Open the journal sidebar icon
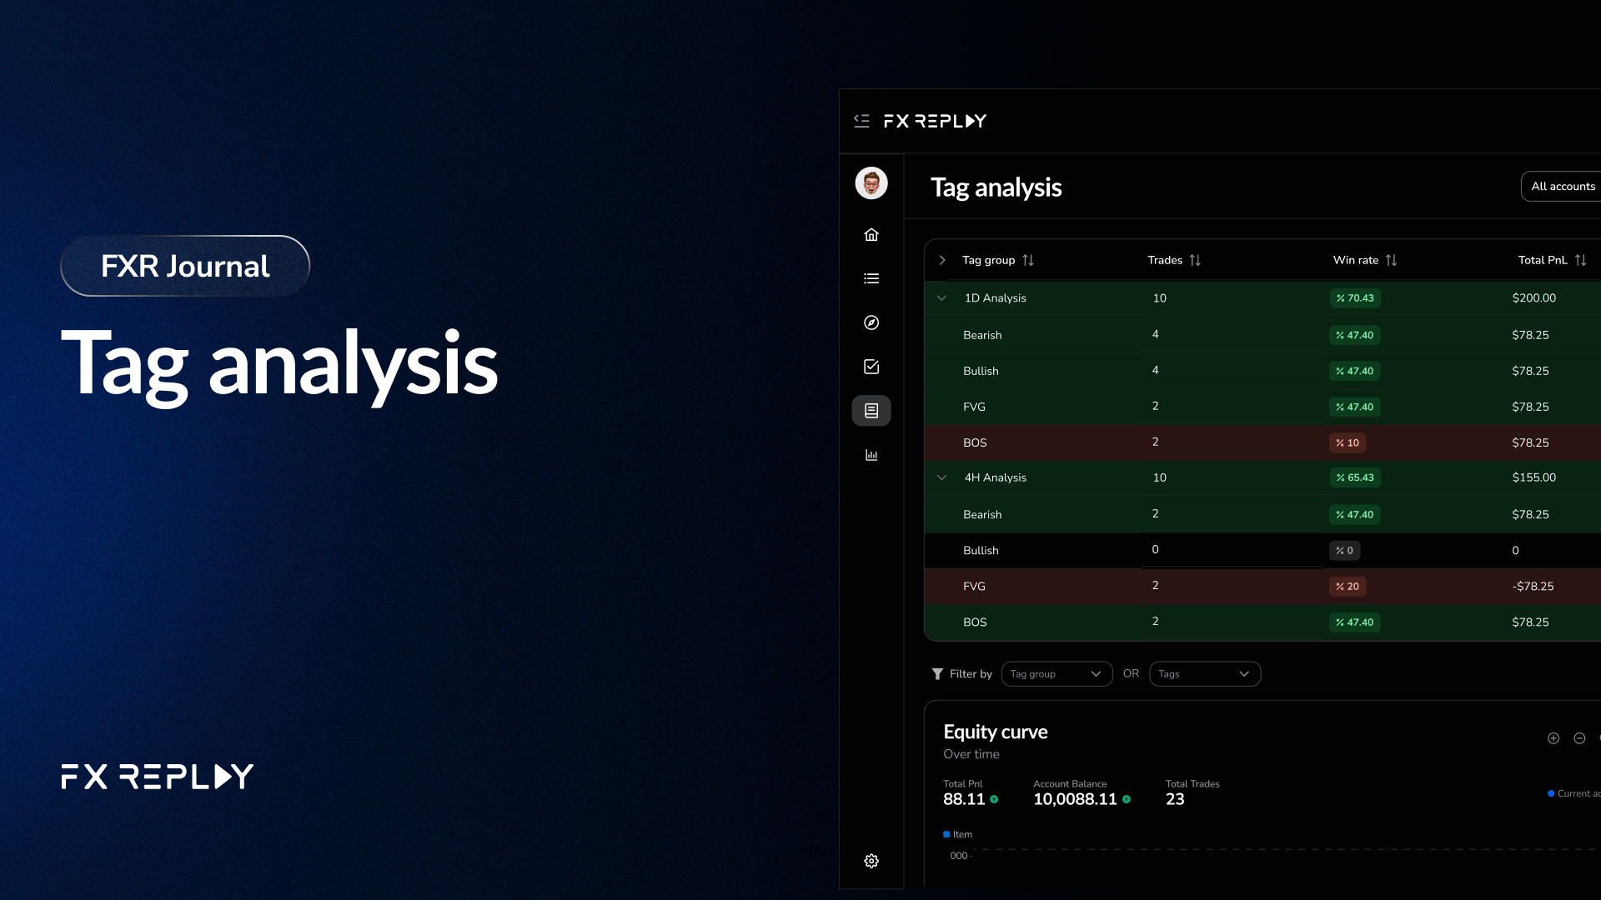1601x900 pixels. (871, 411)
